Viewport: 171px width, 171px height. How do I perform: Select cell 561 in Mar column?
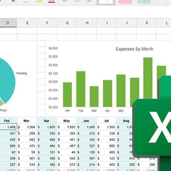tap(27, 158)
